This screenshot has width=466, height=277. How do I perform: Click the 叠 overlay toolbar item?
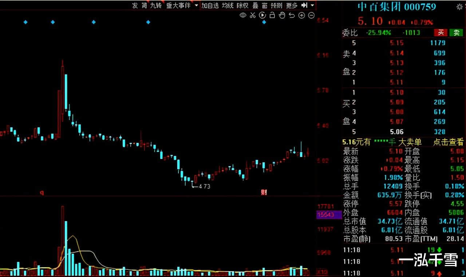tap(255, 5)
